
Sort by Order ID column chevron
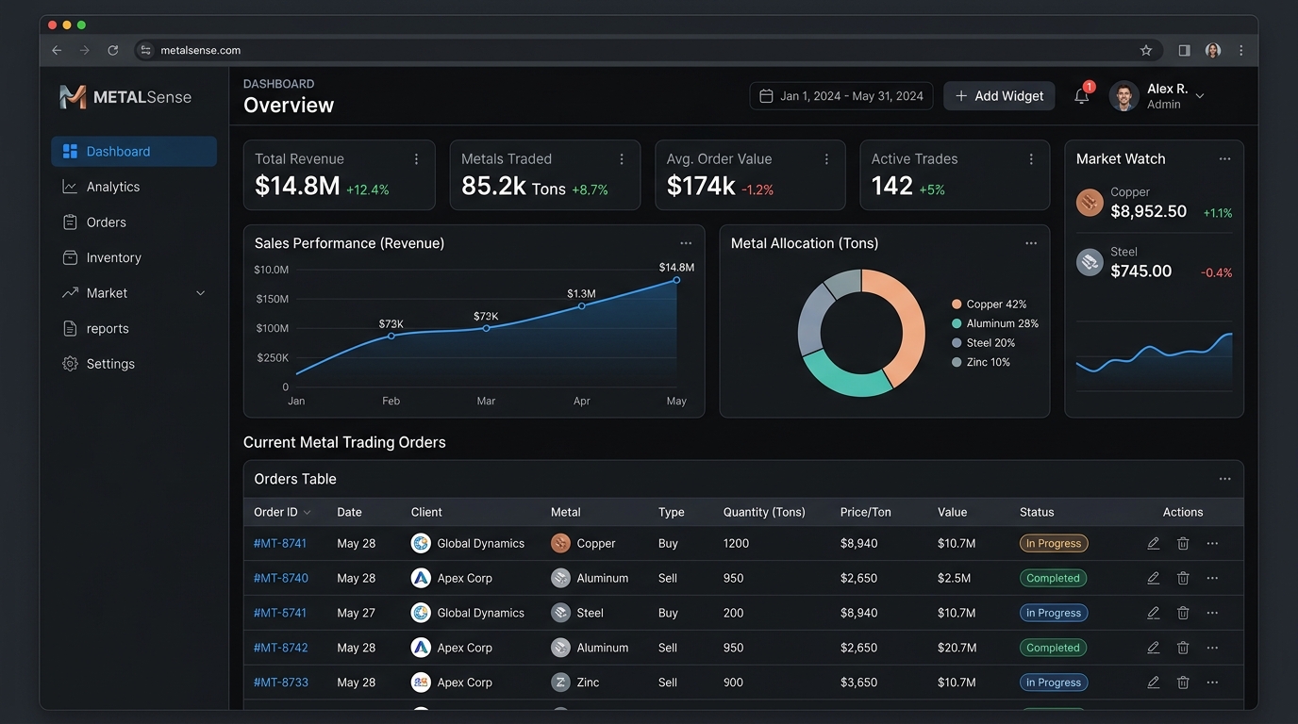pyautogui.click(x=307, y=513)
